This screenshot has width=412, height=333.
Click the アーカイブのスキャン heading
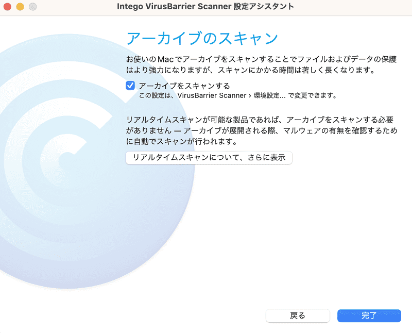click(202, 38)
